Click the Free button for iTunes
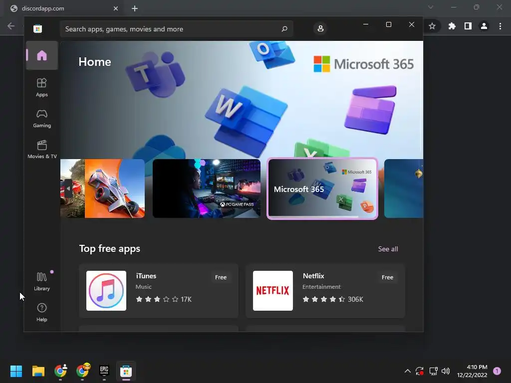The image size is (511, 383). (221, 277)
